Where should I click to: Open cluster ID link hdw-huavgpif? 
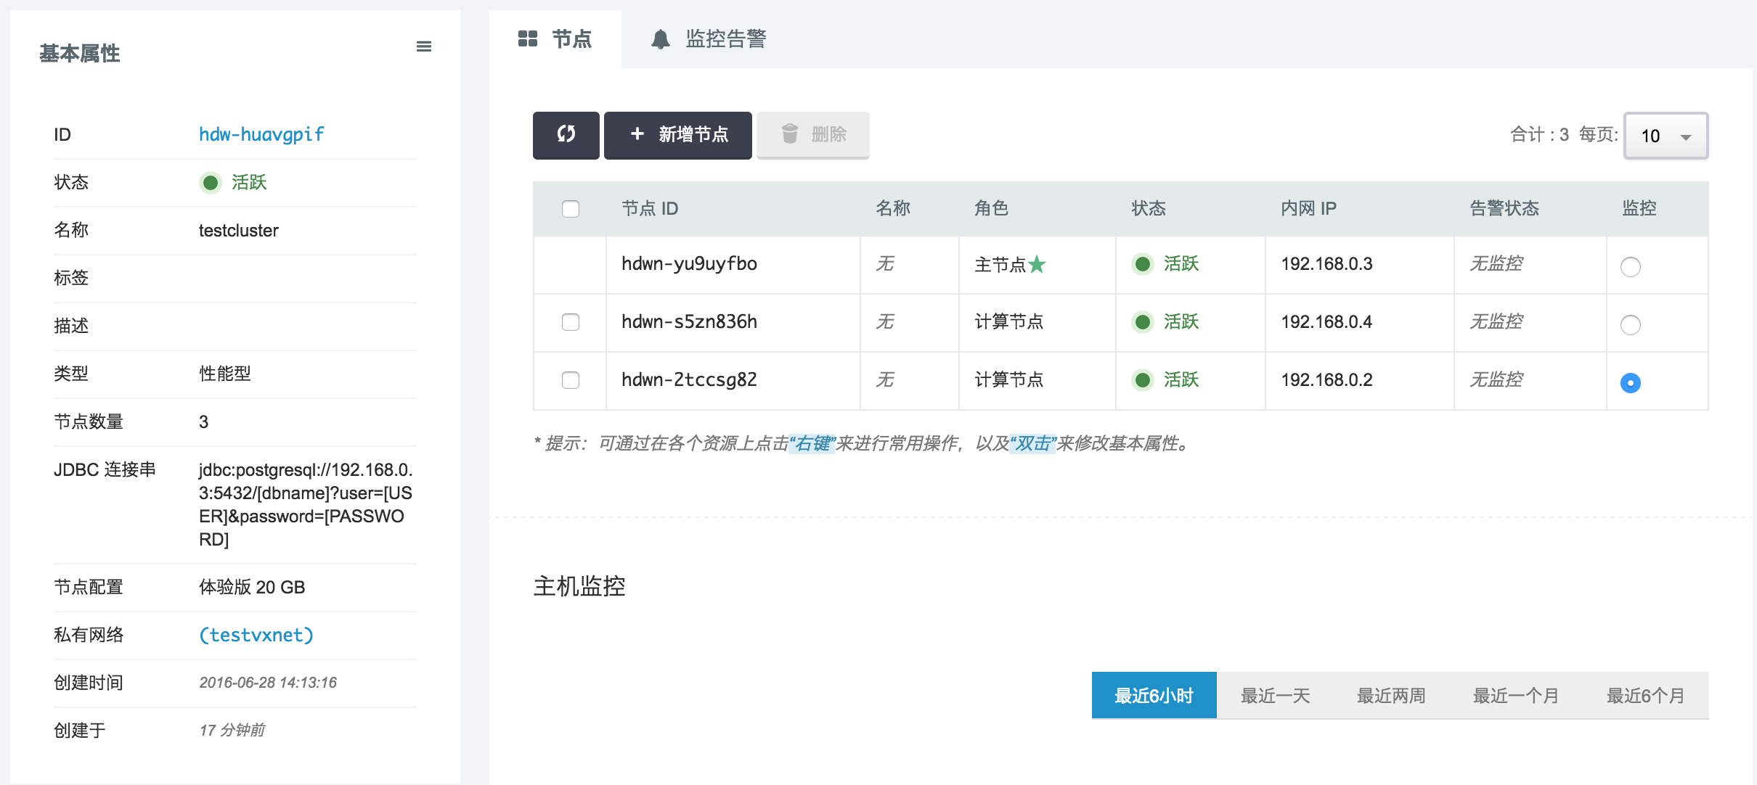click(x=261, y=134)
